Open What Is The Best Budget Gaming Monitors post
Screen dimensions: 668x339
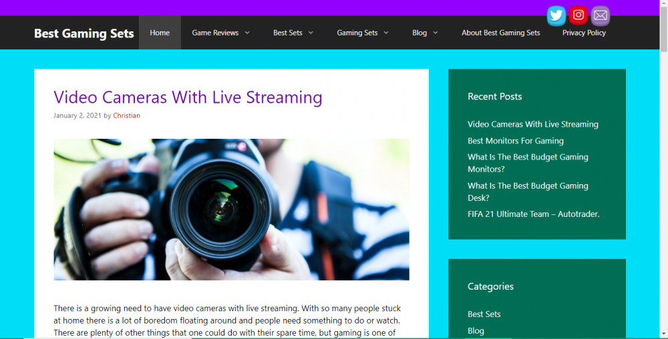point(528,163)
